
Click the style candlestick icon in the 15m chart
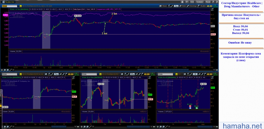(137, 74)
